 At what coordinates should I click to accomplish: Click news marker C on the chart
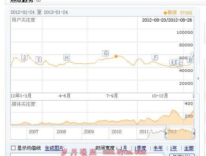coord(180,64)
